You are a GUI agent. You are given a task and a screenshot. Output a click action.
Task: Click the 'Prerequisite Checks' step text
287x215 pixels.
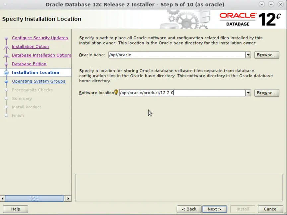click(32, 90)
